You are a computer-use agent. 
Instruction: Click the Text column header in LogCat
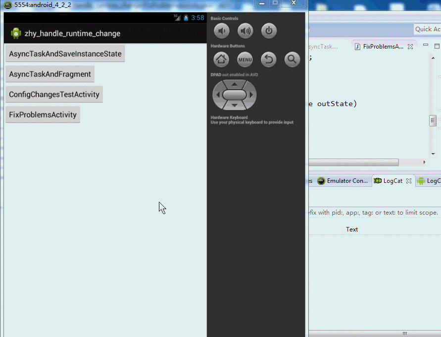click(x=351, y=229)
